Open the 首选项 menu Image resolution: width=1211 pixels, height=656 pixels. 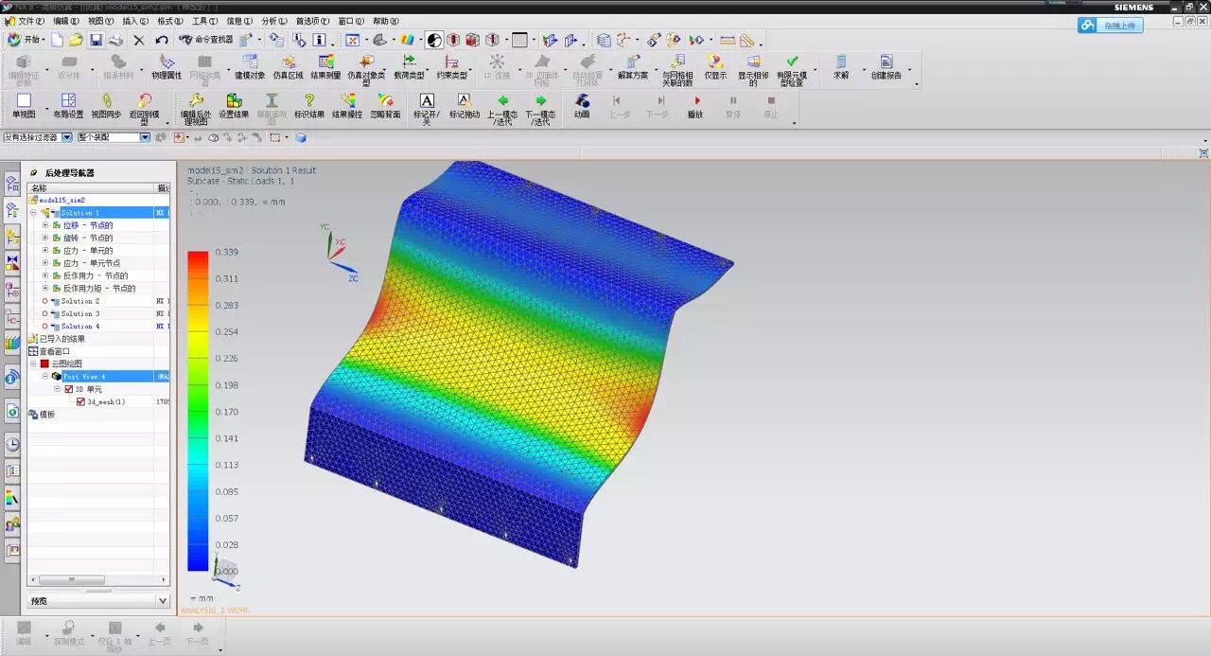pyautogui.click(x=312, y=21)
